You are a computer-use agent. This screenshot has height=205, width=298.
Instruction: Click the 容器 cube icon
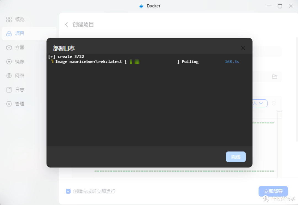coord(9,47)
